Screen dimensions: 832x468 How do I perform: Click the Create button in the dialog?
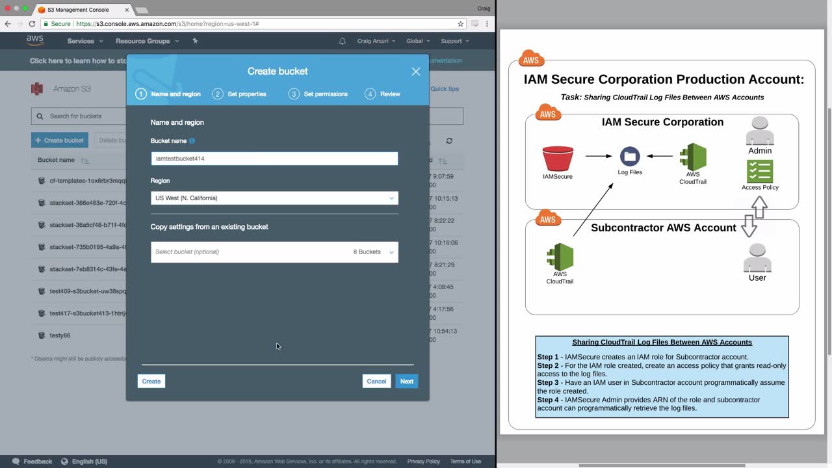point(151,382)
